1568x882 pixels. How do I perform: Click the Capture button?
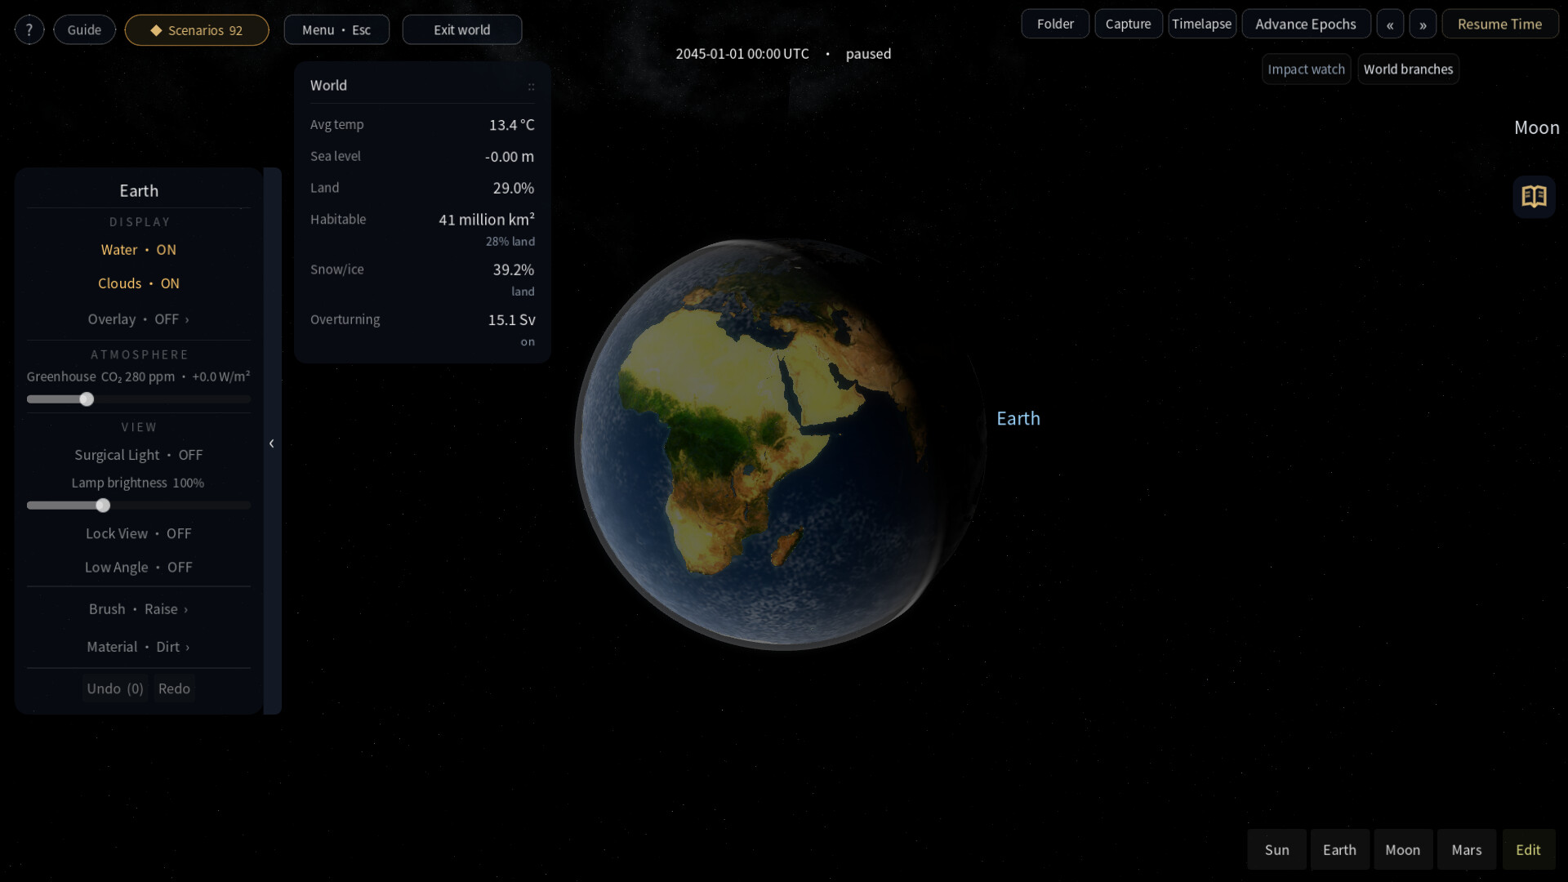[1129, 24]
